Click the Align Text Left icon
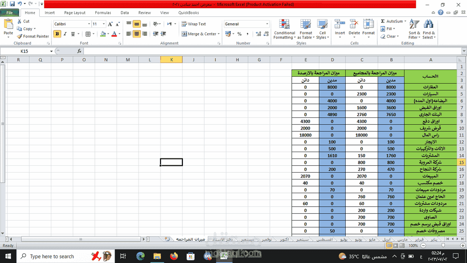Image resolution: width=467 pixels, height=263 pixels. click(129, 34)
